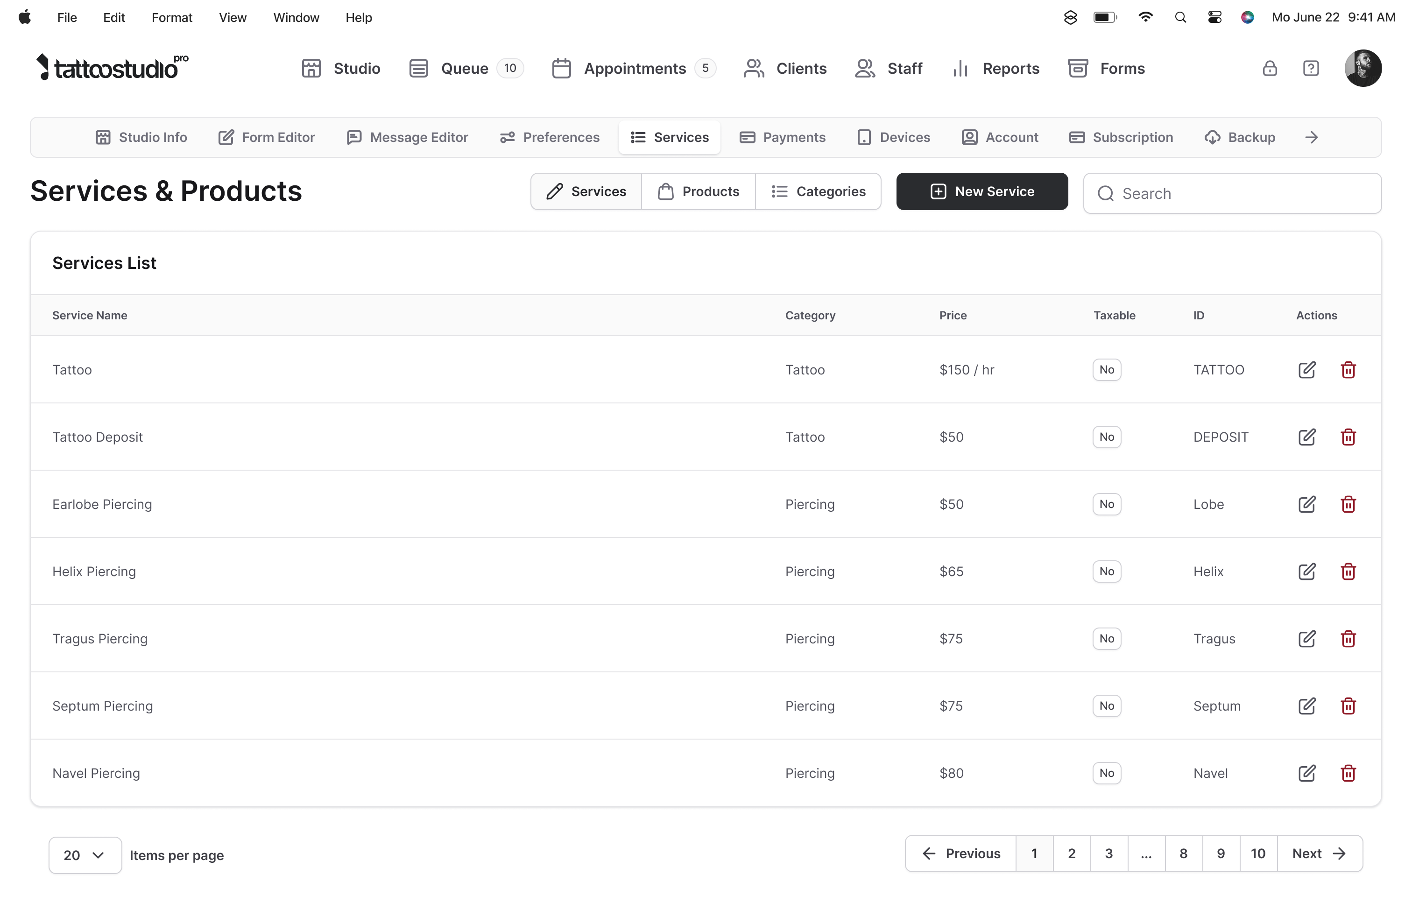Open Queue in main navigation
Viewport: 1412px width, 917px height.
466,68
